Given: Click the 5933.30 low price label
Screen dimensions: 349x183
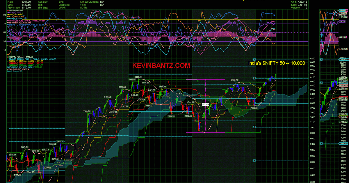Looking at the screenshot, I should coord(70,160).
